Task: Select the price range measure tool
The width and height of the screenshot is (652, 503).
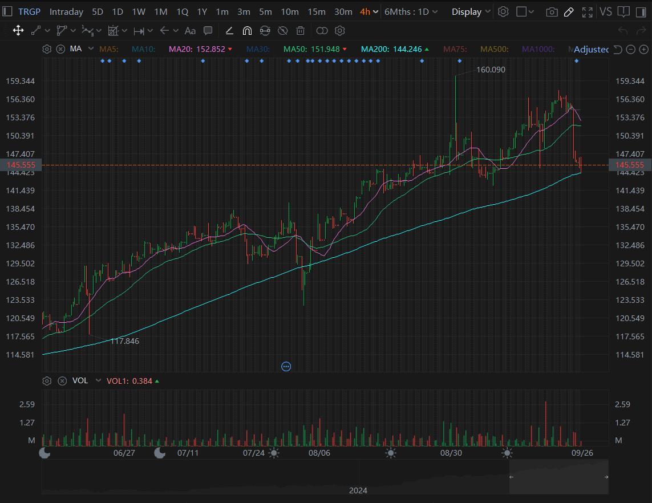Action: pyautogui.click(x=139, y=31)
